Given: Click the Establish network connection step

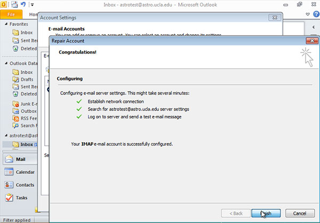Looking at the screenshot, I should click(x=116, y=101).
